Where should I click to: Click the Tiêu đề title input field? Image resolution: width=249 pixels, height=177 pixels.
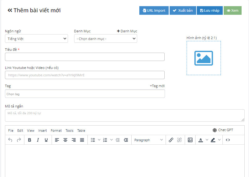[x=85, y=57]
